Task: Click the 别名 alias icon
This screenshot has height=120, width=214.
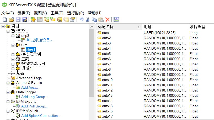Action: pos(13,73)
